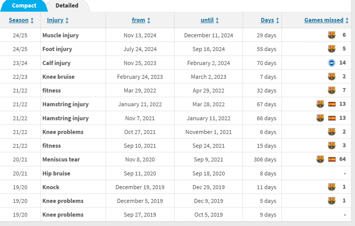Click Spain flag in January 21, 2022 Hamstring row
The height and width of the screenshot is (226, 355).
[x=332, y=104]
